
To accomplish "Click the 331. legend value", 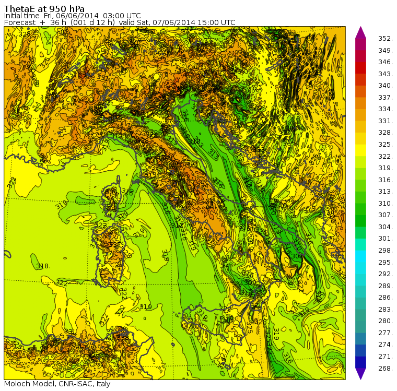I will pos(386,121).
